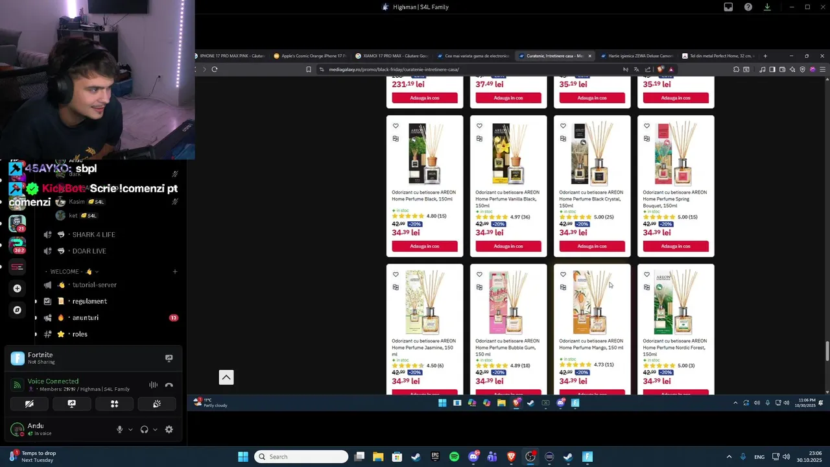The height and width of the screenshot is (467, 830).
Task: Add Areon Black to cart
Action: [425, 246]
